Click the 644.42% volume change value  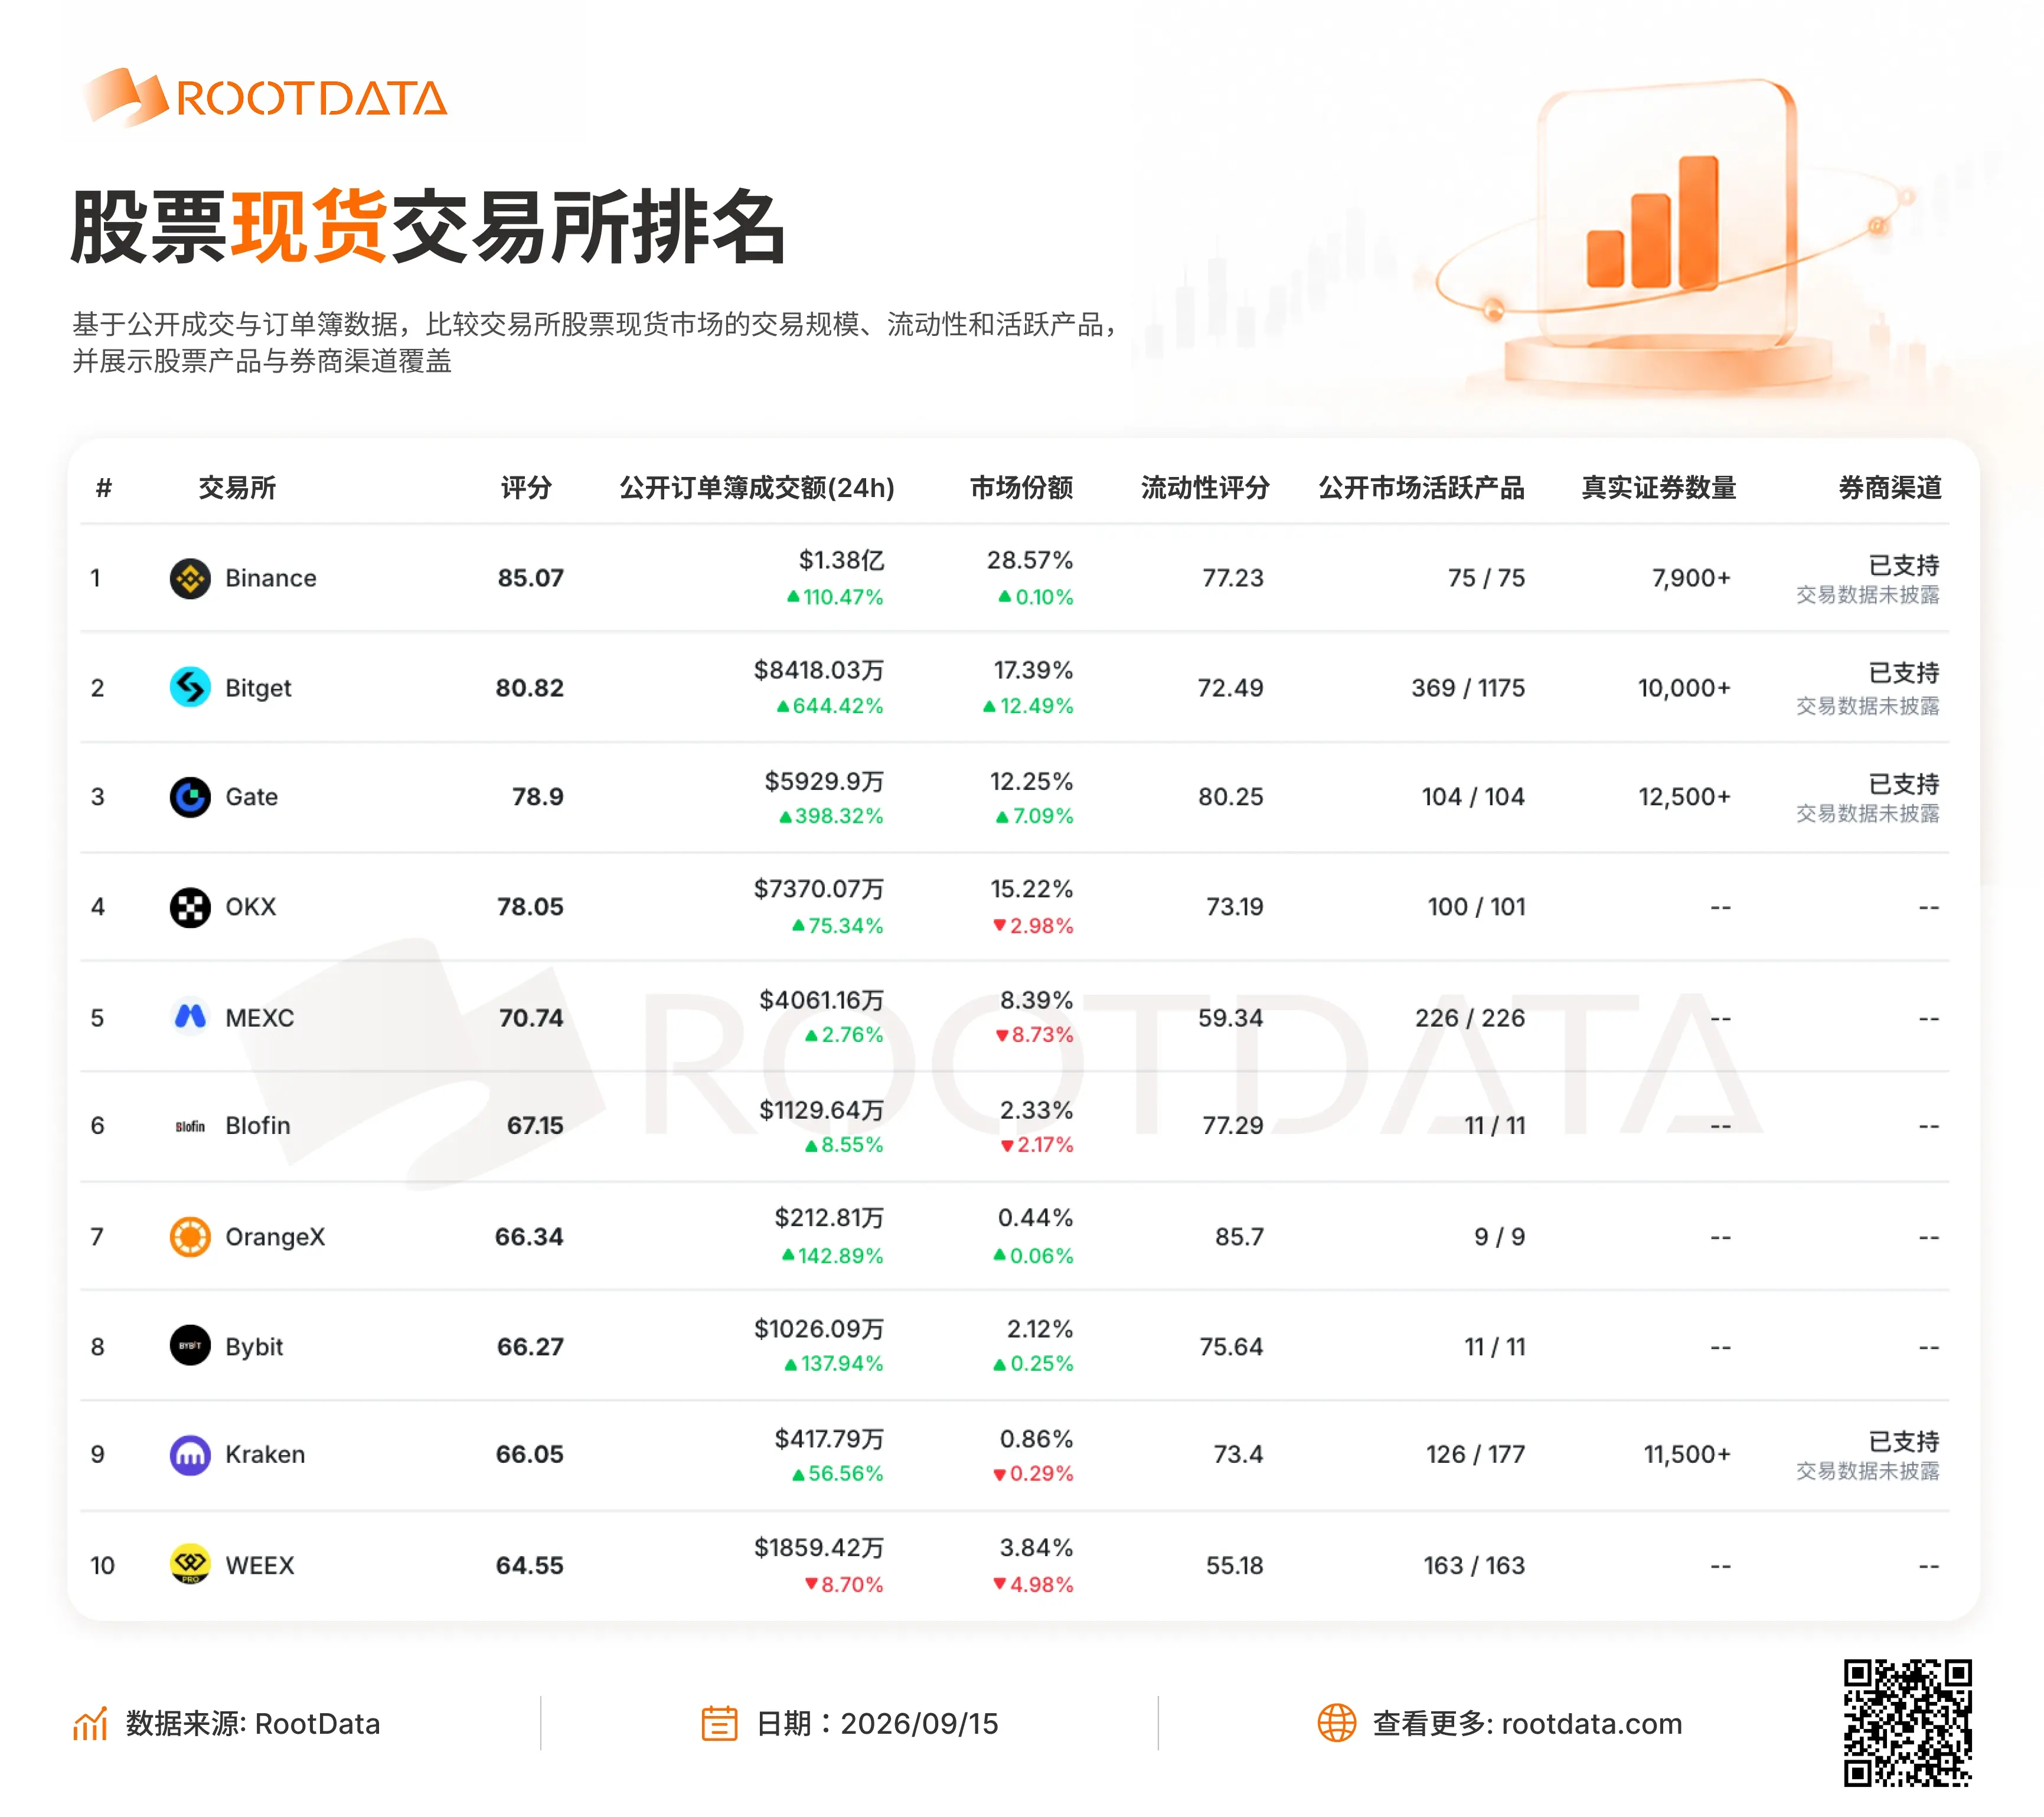coord(830,706)
